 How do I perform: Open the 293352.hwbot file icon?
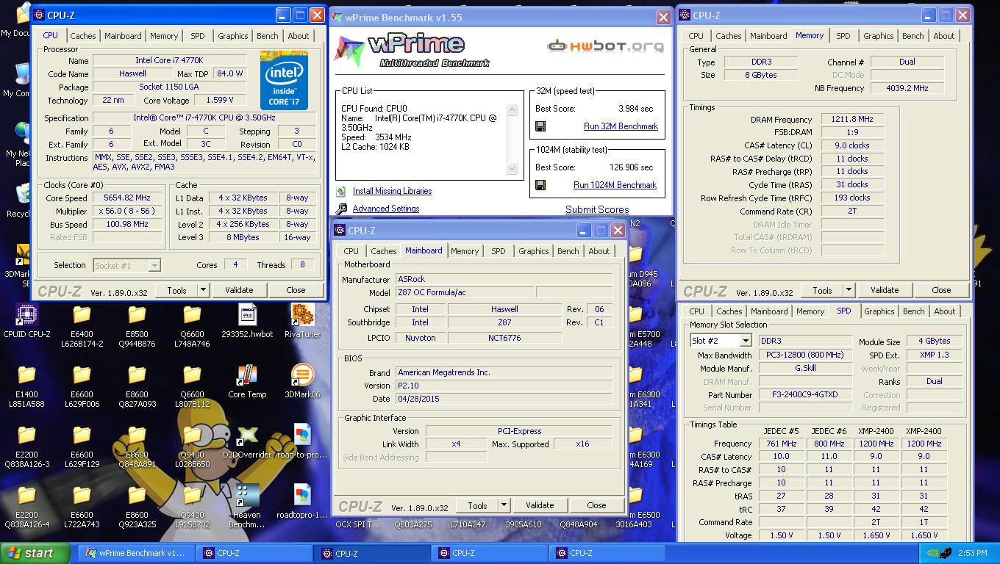(247, 316)
